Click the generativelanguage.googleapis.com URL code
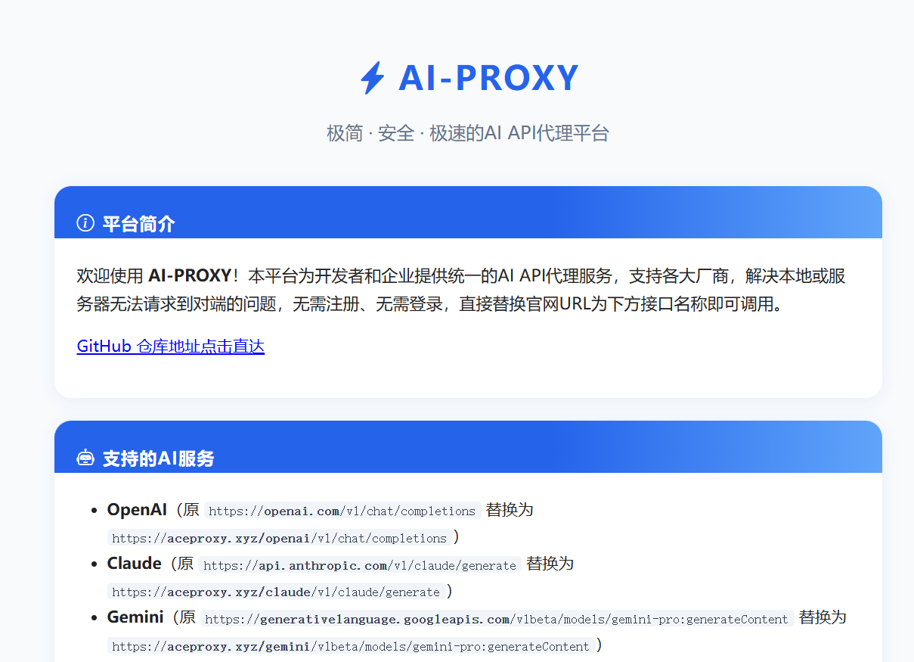 pyautogui.click(x=497, y=619)
